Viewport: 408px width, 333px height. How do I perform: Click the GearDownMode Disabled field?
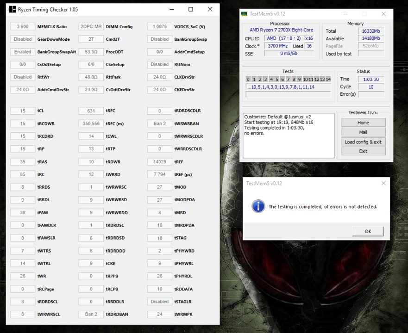pos(23,39)
